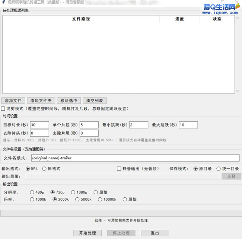Click the 目标时长(秒) input field
The image size is (242, 239).
tap(39, 125)
